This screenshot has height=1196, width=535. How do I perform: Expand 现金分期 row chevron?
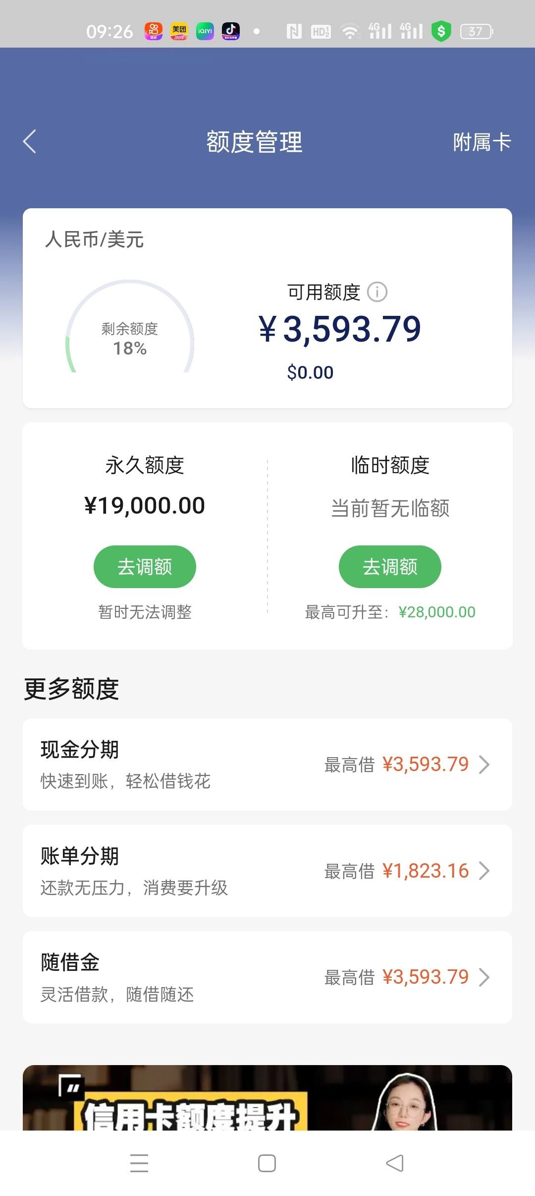click(484, 764)
